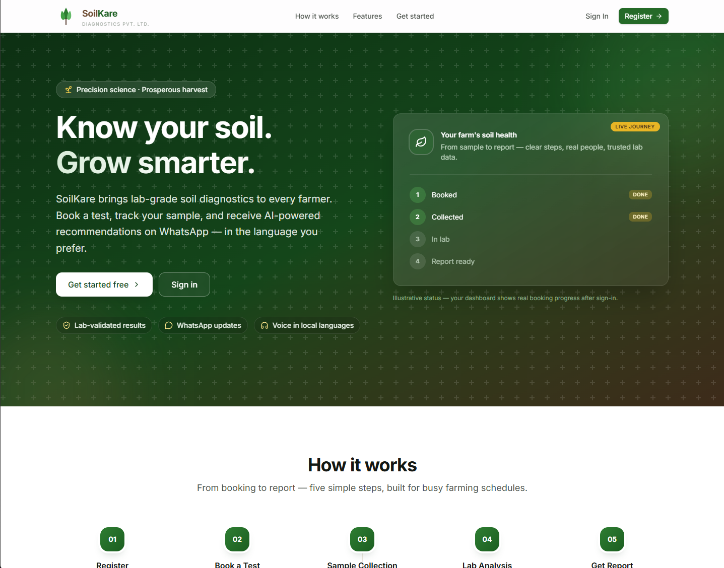The width and height of the screenshot is (724, 568).
Task: Click the green Register button
Action: pos(643,16)
